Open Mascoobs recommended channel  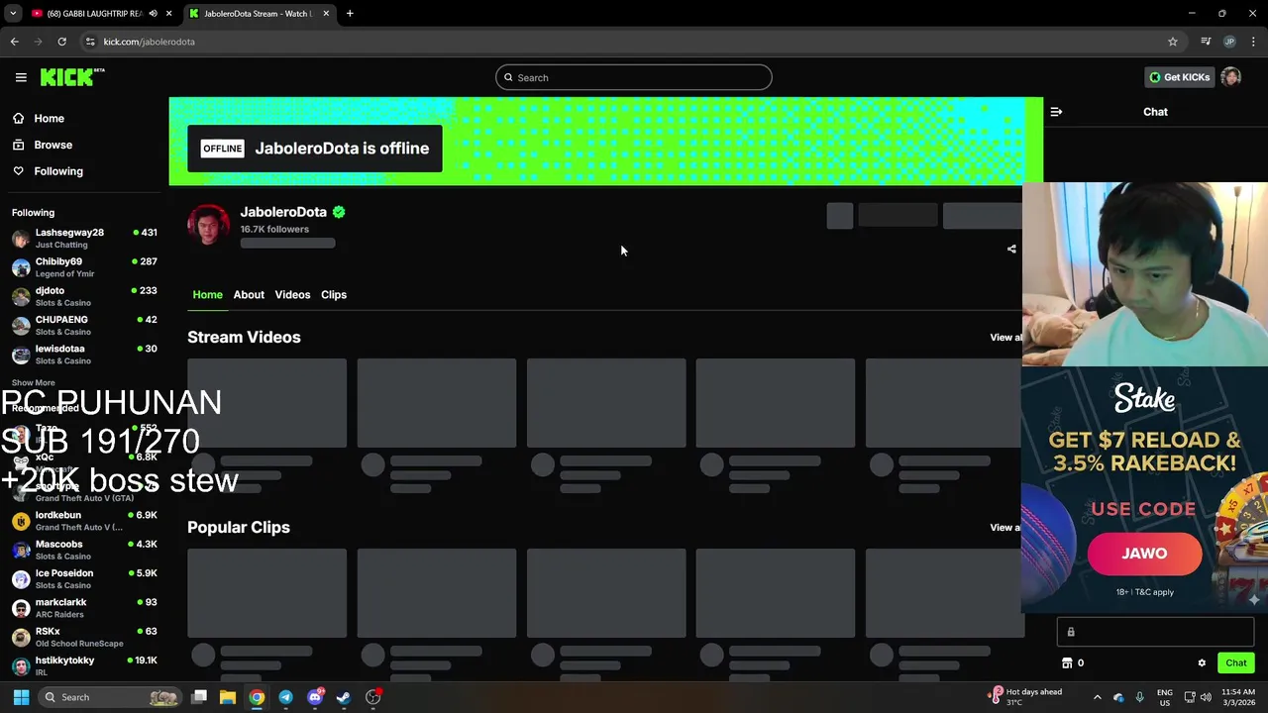click(84, 550)
